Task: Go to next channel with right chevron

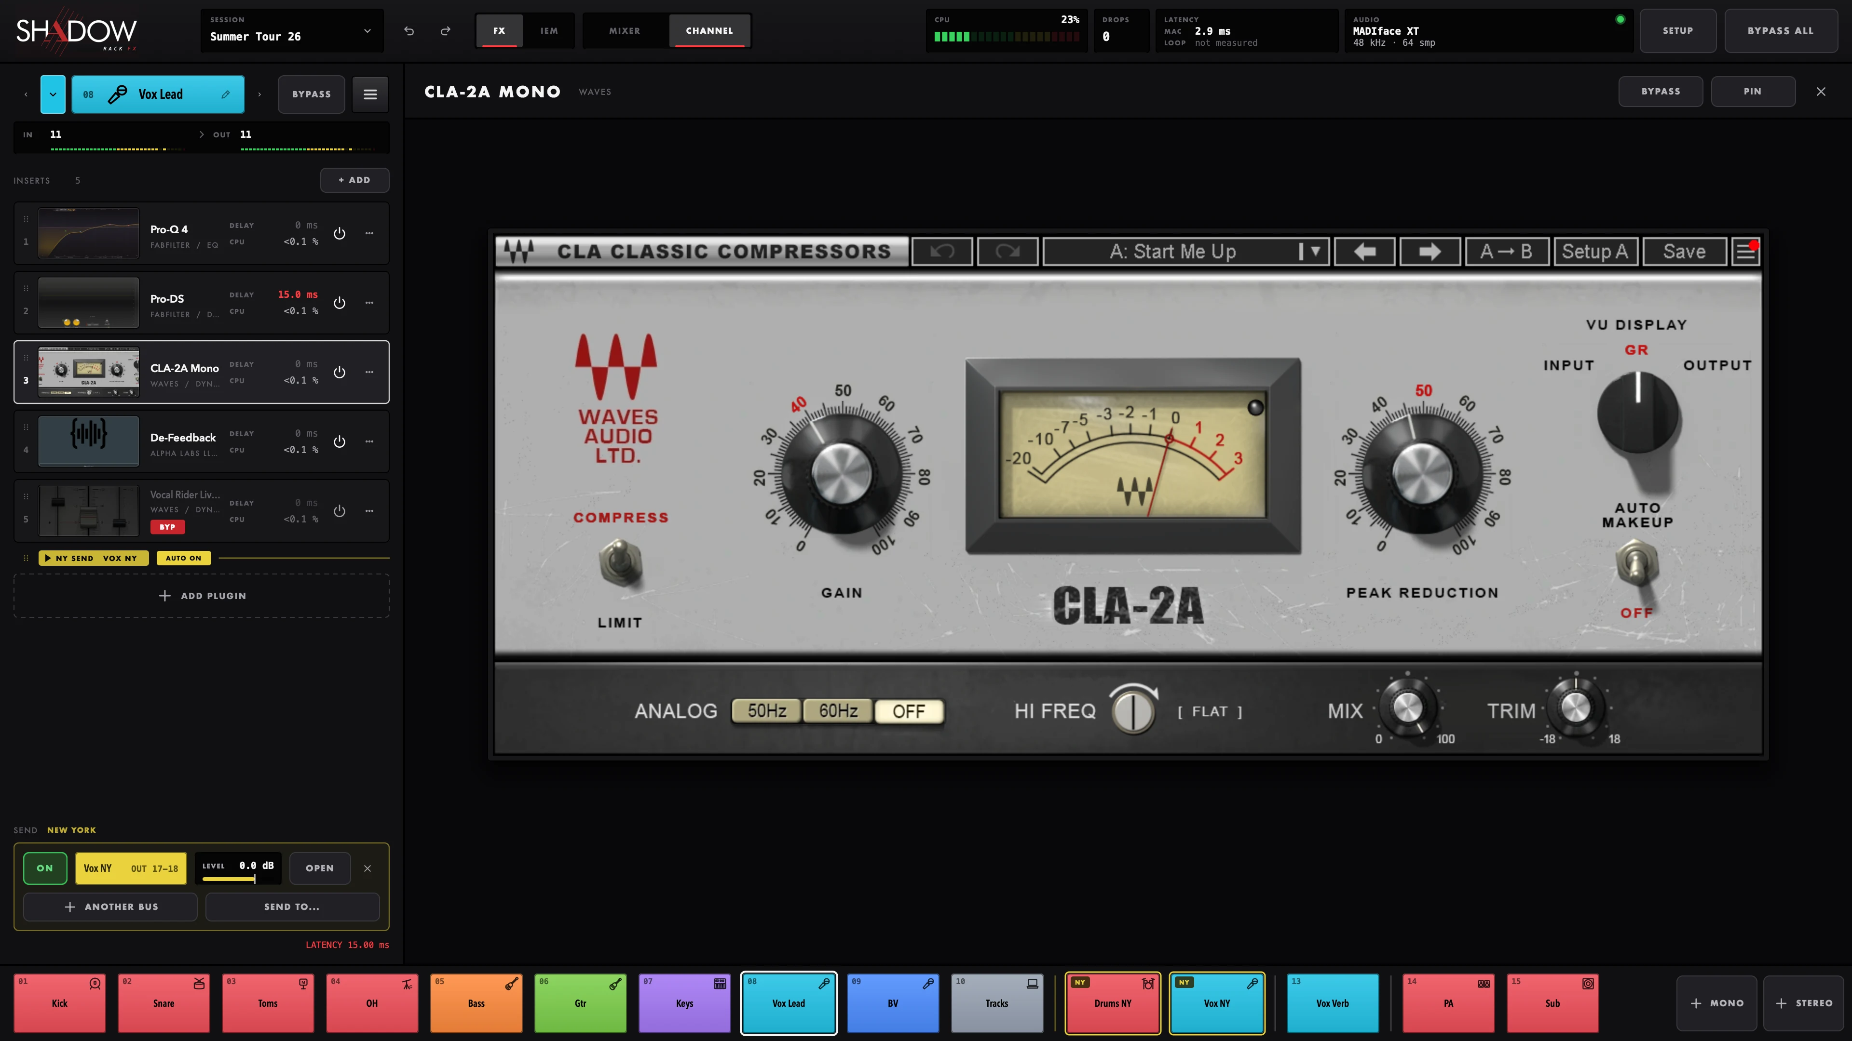Action: point(259,94)
